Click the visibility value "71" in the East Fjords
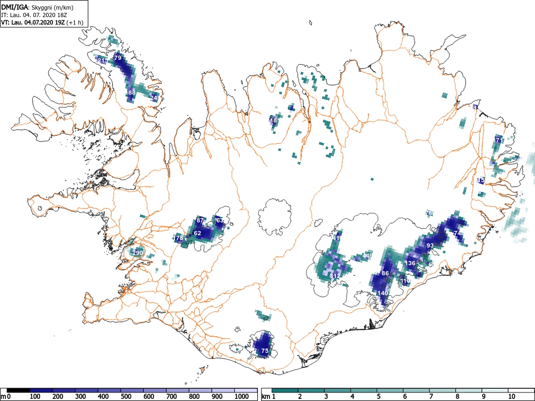Viewport: 535px width, 401px height. click(499, 140)
